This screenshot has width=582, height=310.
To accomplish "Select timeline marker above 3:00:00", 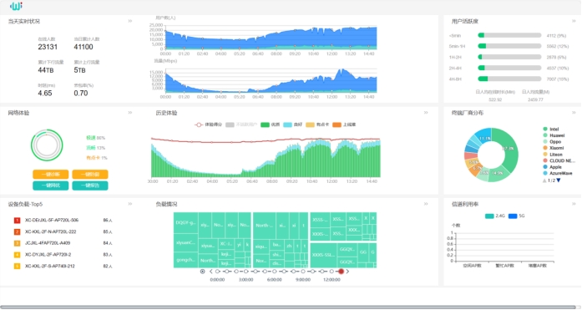I will tap(245, 272).
